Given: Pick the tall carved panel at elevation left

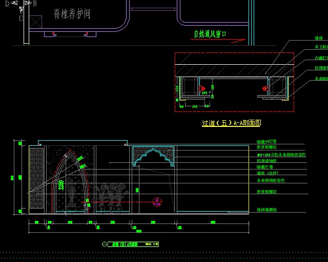Looking at the screenshot, I should click(x=36, y=178).
